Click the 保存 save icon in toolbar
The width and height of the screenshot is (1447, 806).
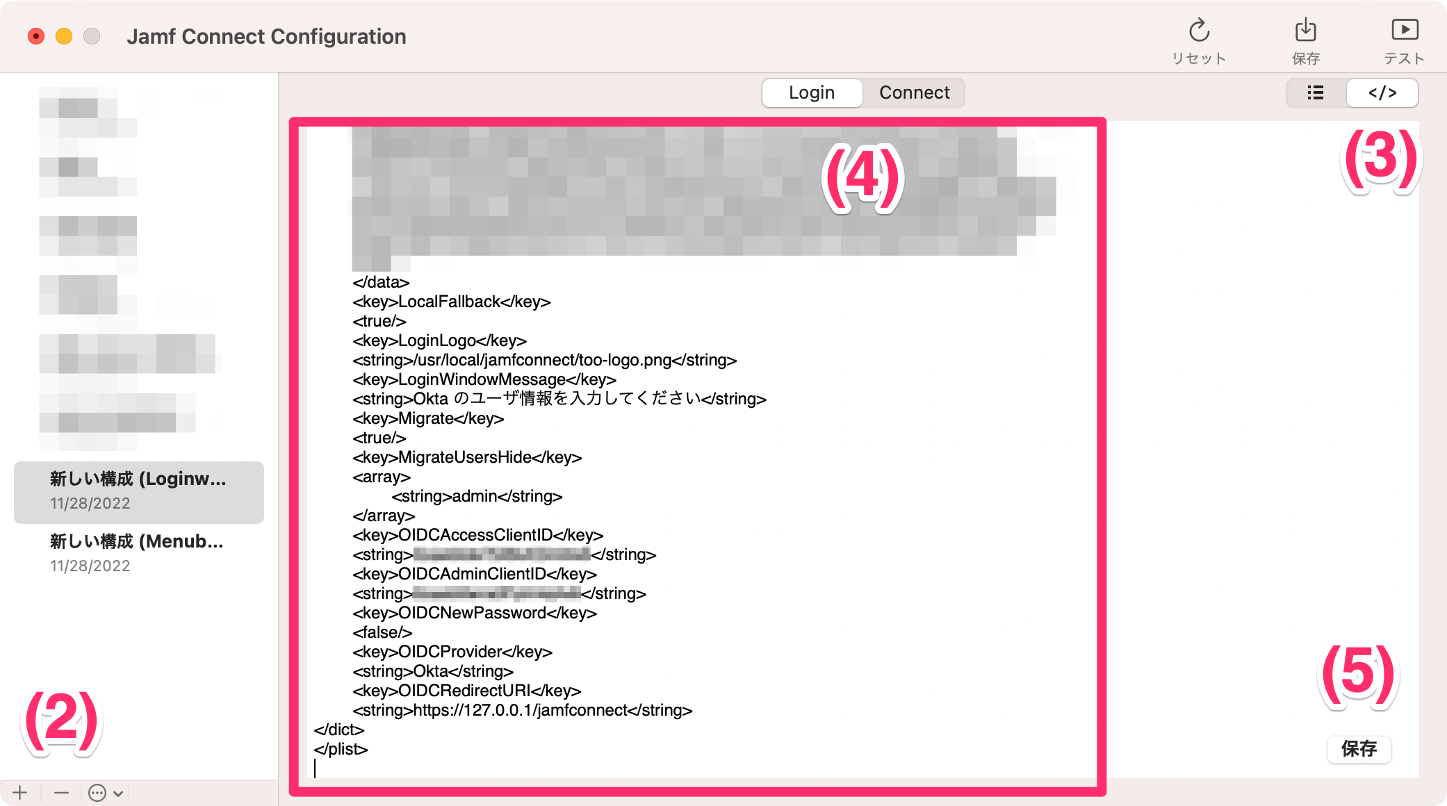point(1305,31)
